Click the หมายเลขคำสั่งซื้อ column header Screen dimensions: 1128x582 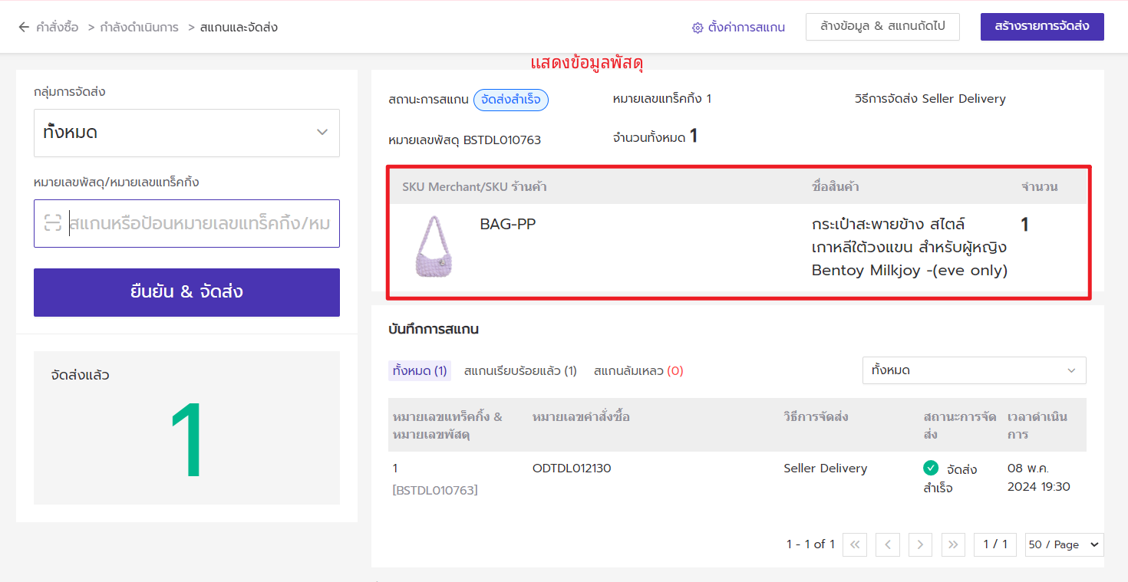coord(581,417)
